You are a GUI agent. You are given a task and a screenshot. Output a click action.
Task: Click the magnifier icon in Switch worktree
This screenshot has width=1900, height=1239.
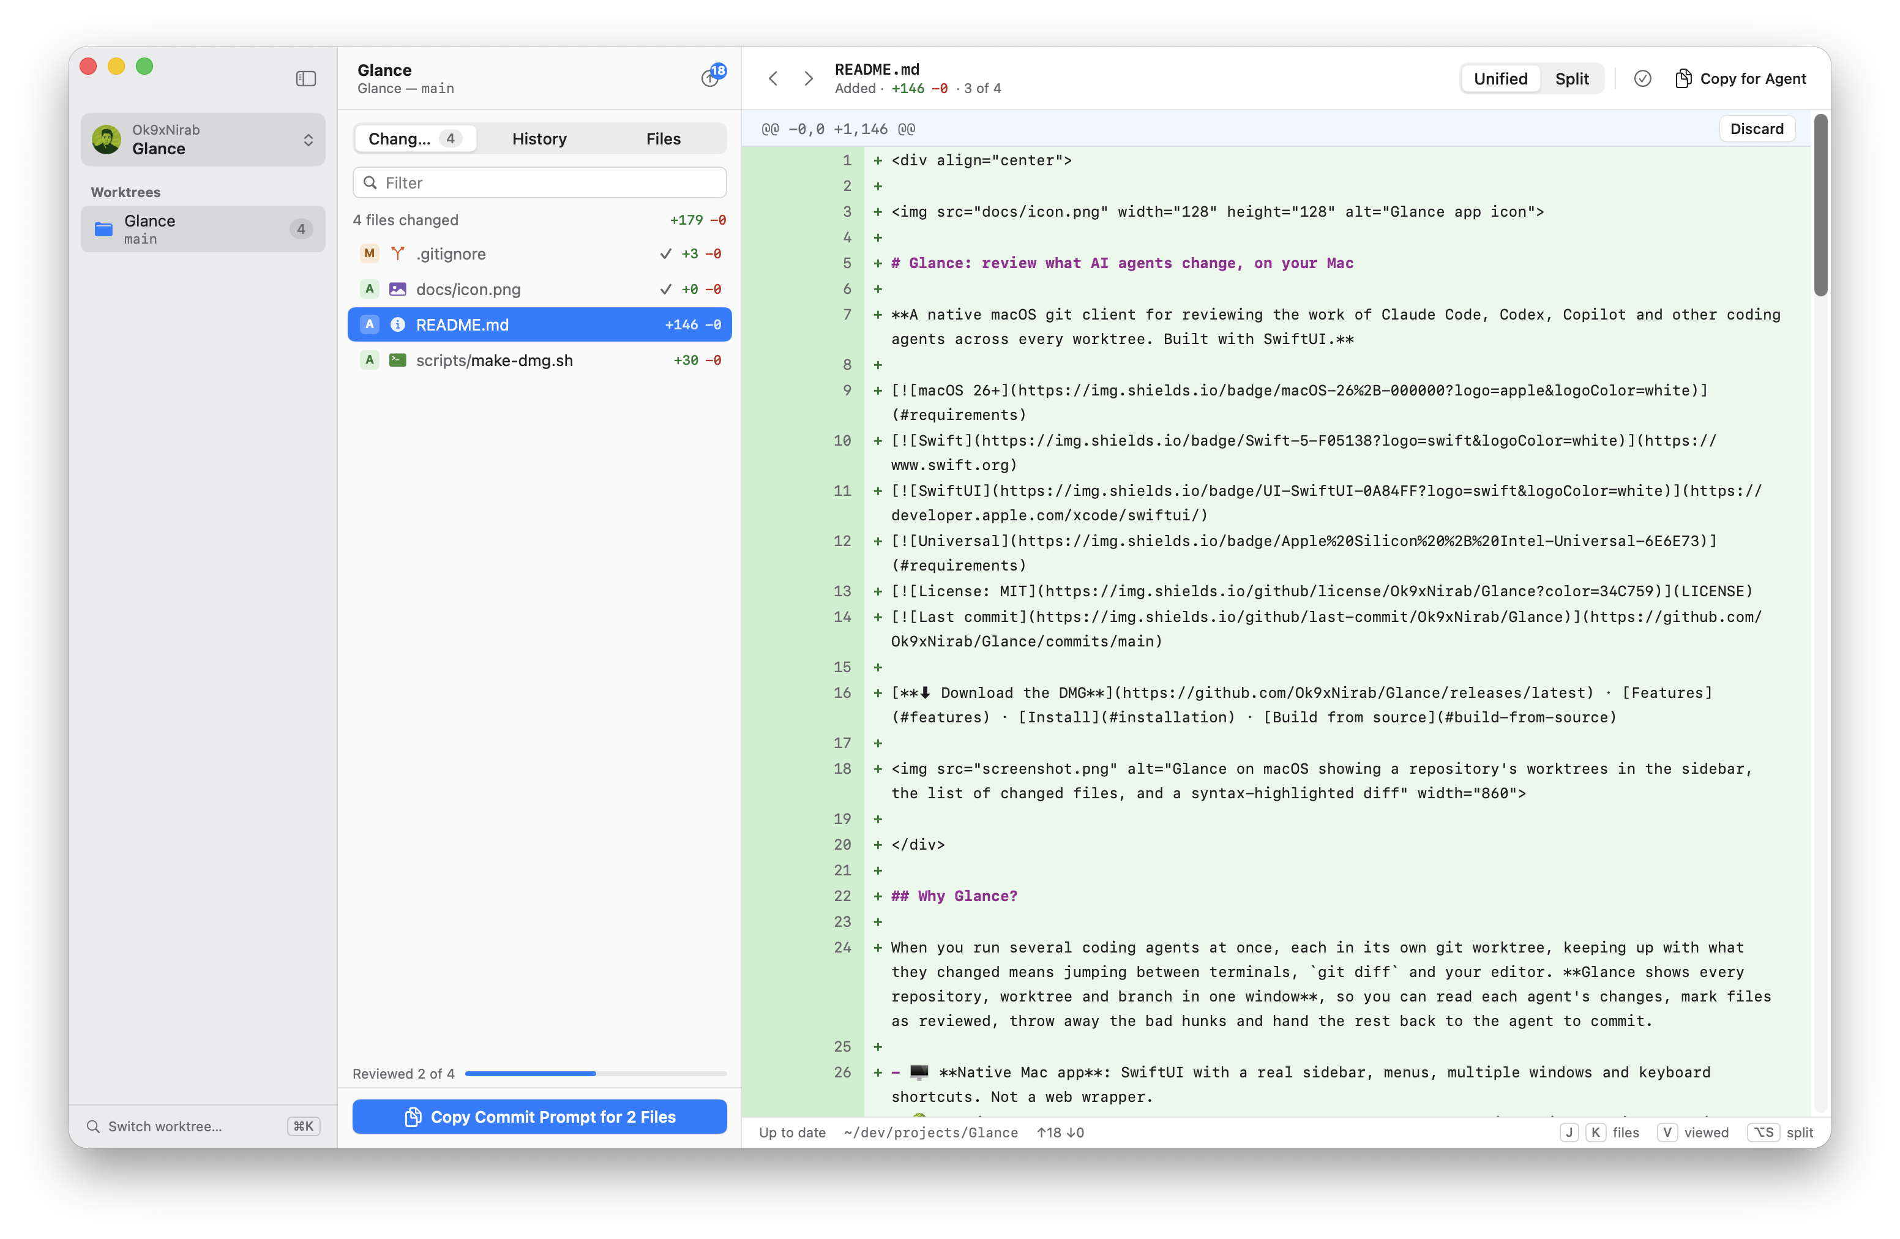coord(94,1126)
